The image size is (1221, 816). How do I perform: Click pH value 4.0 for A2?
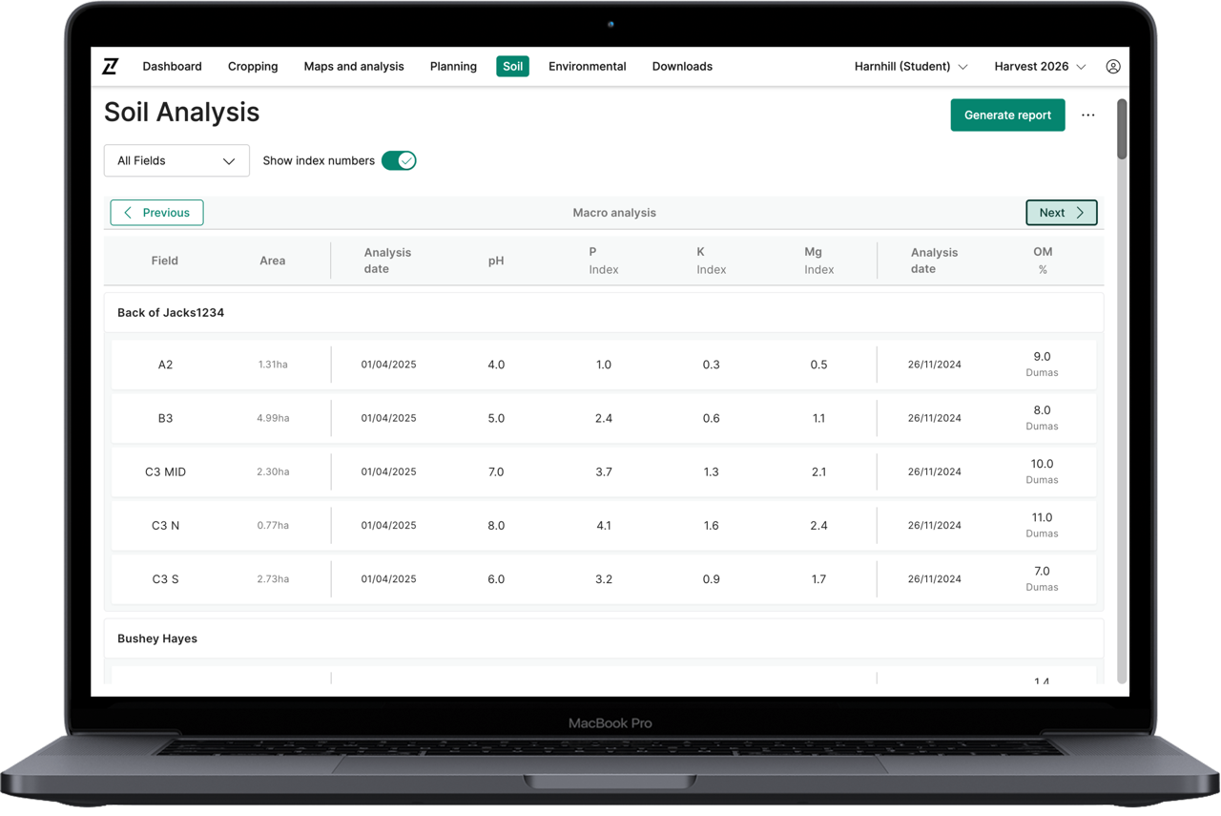tap(496, 365)
